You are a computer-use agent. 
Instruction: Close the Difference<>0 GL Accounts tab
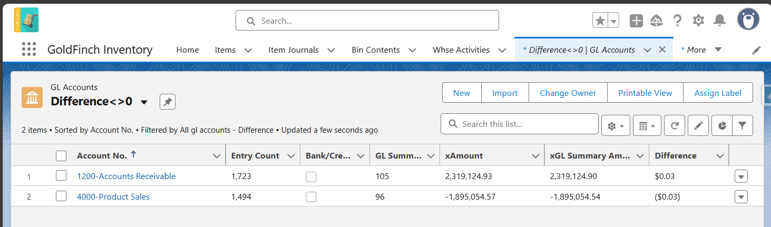[x=663, y=50]
